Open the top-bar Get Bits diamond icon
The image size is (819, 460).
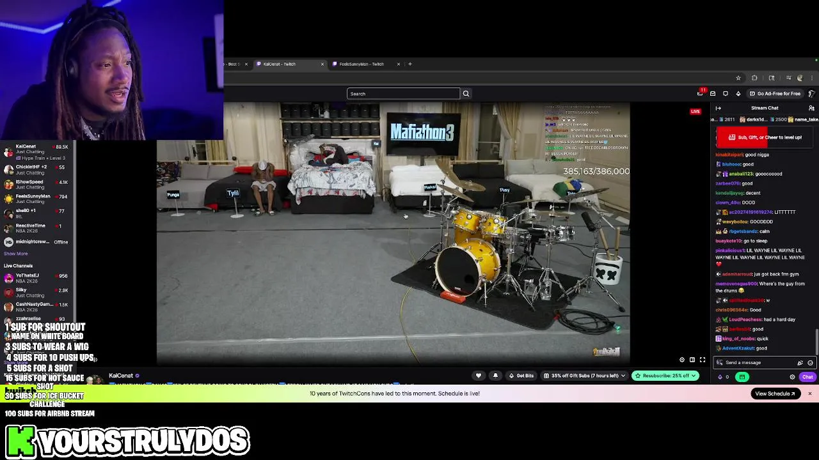click(x=738, y=94)
